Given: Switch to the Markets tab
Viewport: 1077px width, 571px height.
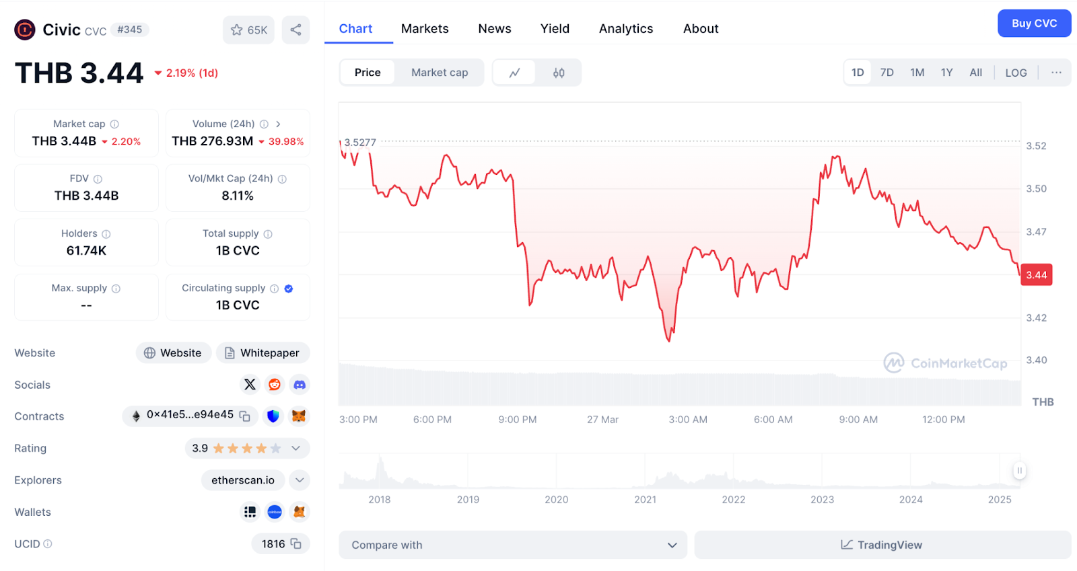Looking at the screenshot, I should coord(425,29).
